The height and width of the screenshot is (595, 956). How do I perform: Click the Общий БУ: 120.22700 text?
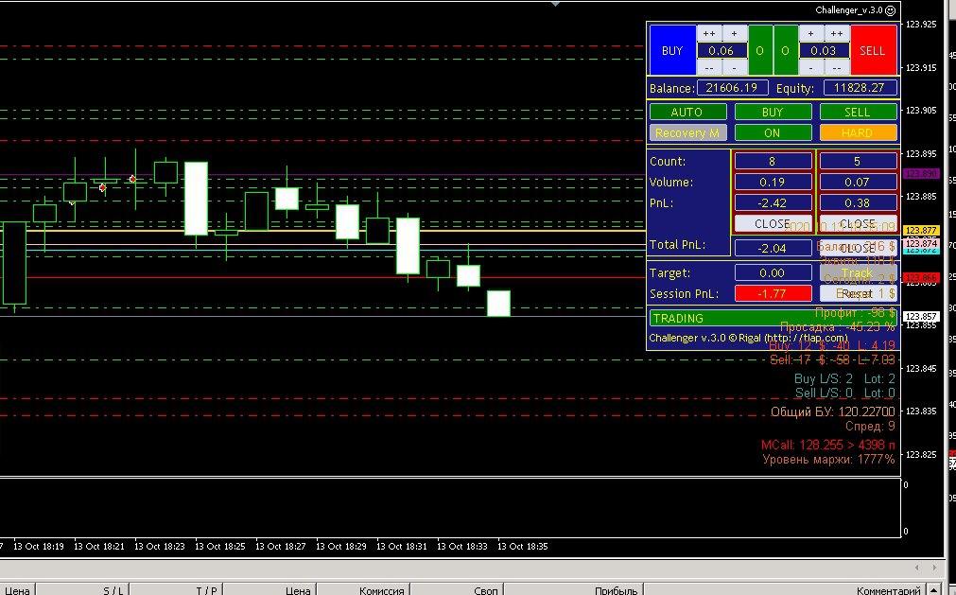[833, 411]
